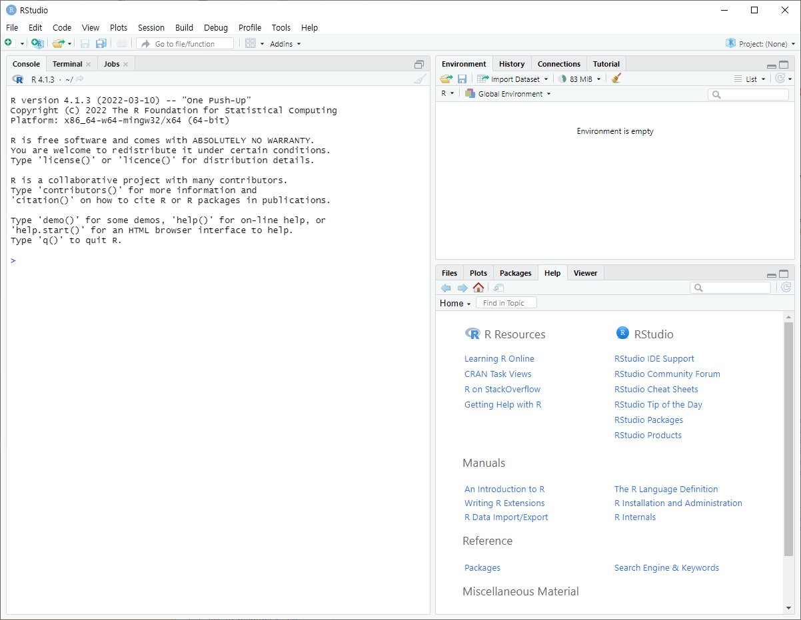The width and height of the screenshot is (801, 620).
Task: Open An Introduction to R manual
Action: (504, 489)
